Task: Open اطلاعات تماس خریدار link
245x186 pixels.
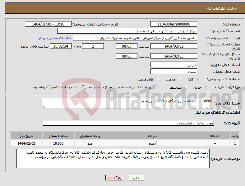Action: point(55,38)
